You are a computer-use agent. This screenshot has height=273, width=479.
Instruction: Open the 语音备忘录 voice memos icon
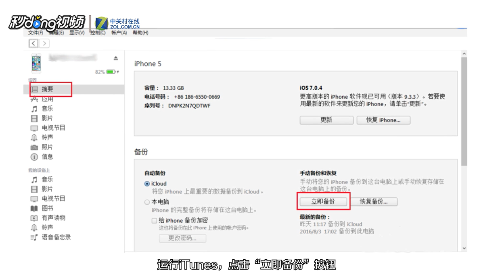click(34, 237)
